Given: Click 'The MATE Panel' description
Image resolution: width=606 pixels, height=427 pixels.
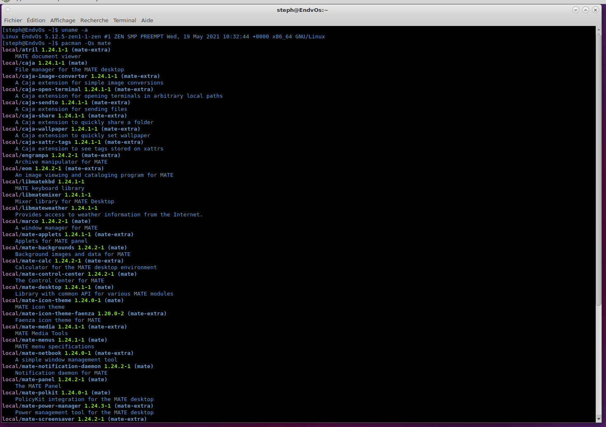Looking at the screenshot, I should (x=38, y=386).
